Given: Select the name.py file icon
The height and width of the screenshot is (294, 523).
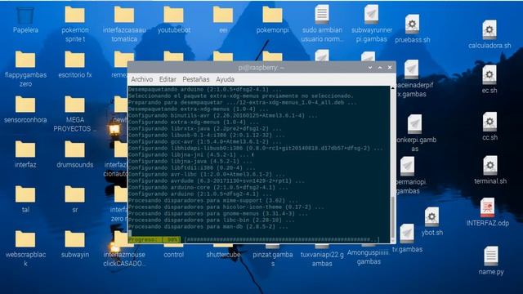Looking at the screenshot, I should [x=490, y=256].
